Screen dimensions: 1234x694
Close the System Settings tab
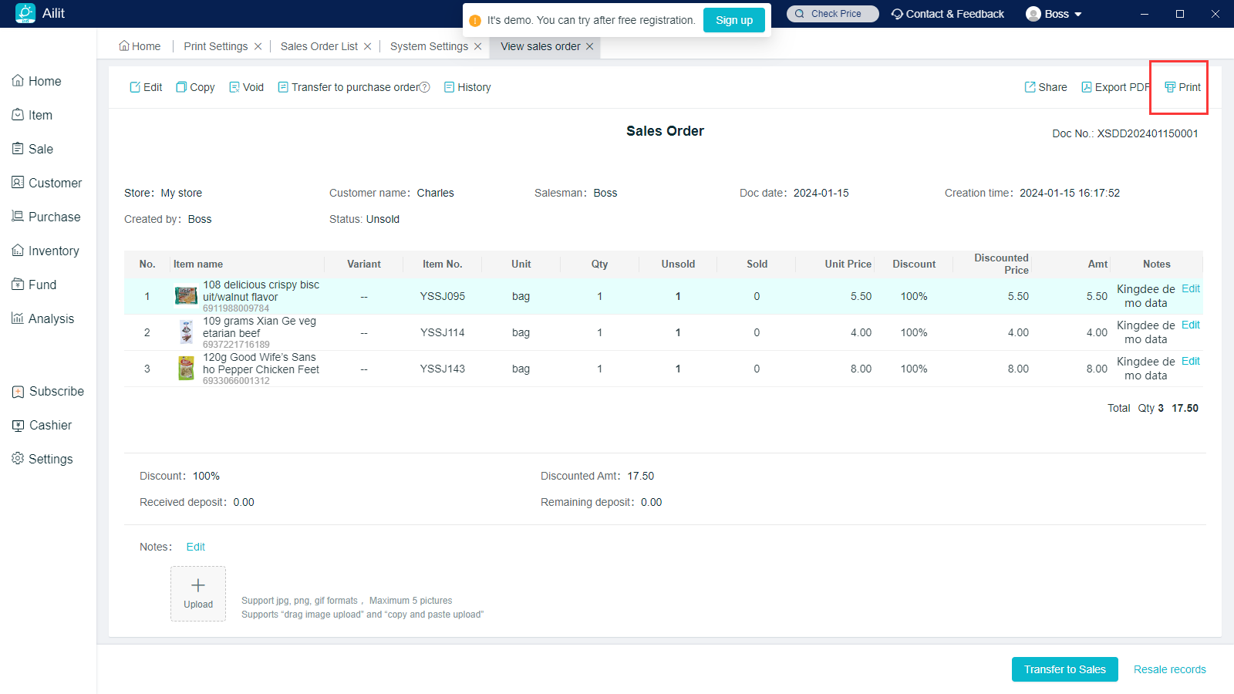coord(478,46)
